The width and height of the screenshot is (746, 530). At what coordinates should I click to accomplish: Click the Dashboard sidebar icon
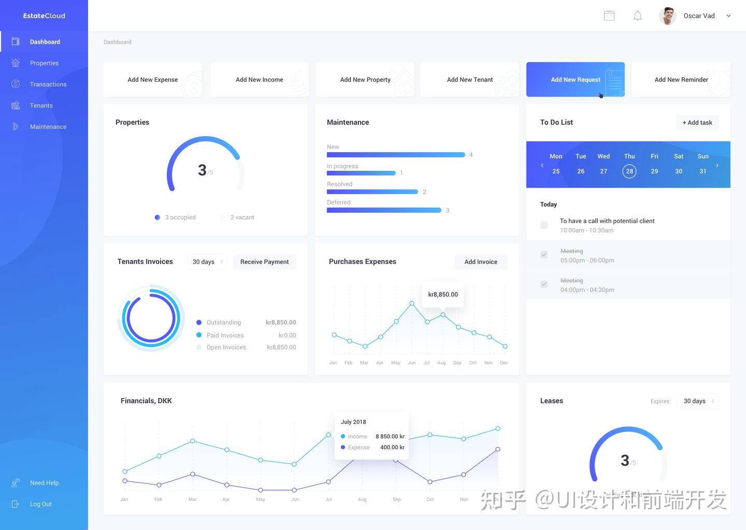pyautogui.click(x=16, y=41)
